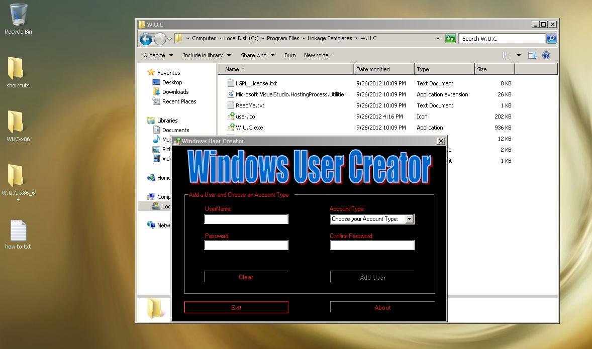592x349 pixels.
Task: Click the ReadMe.txt file icon
Action: 231,105
